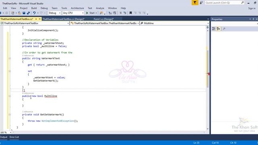Open the Edit menu

(5, 8)
